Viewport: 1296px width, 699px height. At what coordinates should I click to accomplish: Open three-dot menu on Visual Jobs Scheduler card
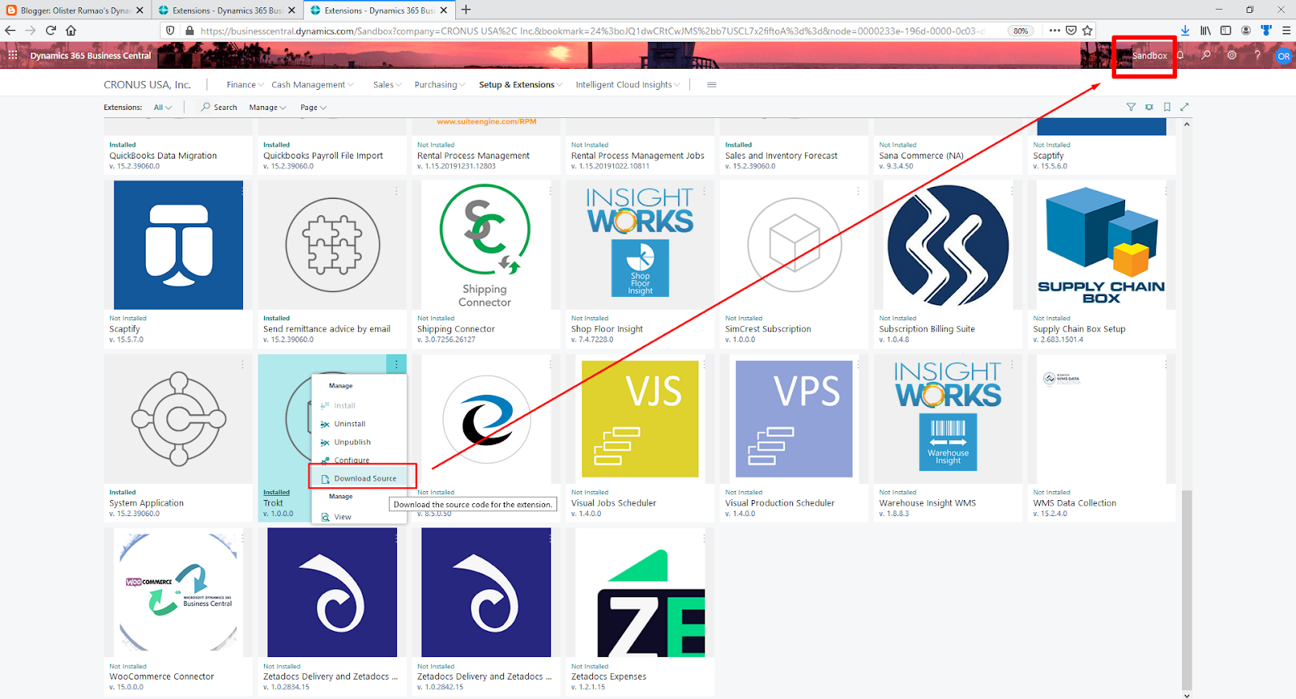pos(704,365)
